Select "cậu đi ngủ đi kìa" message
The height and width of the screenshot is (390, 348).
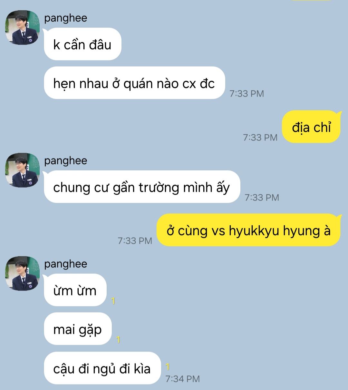point(102,368)
